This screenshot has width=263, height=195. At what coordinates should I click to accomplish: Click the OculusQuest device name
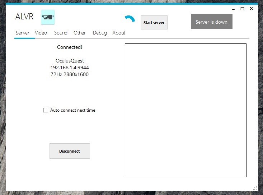(x=70, y=61)
